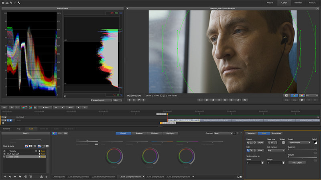
Task: Open the Select Preset dropdown
Action: tap(299, 142)
